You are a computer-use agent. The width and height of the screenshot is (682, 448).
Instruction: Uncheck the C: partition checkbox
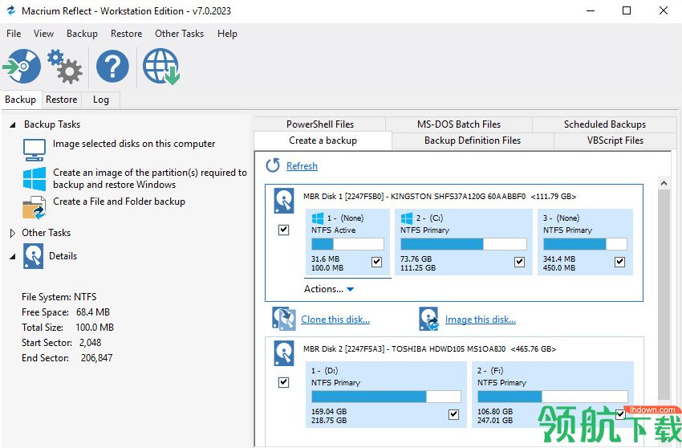coord(519,262)
